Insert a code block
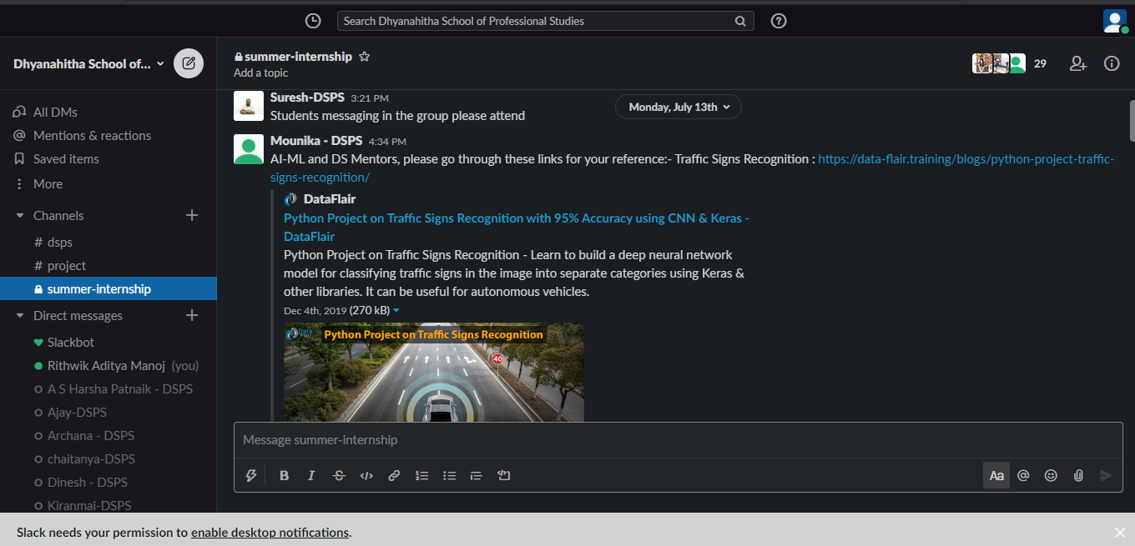Image resolution: width=1135 pixels, height=546 pixels. [503, 475]
